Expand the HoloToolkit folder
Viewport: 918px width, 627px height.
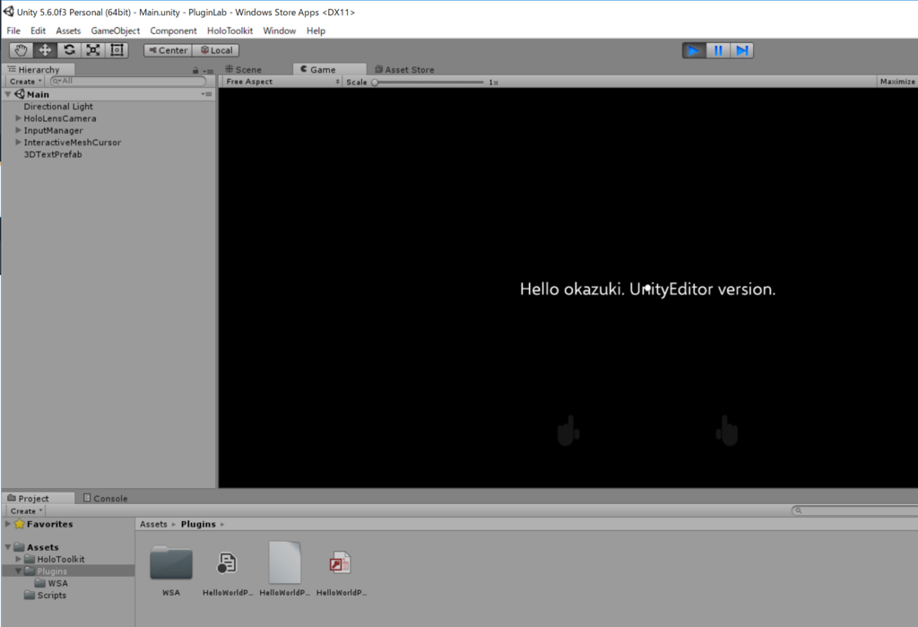(x=18, y=559)
